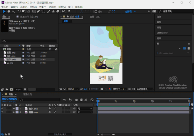Switch to 效果控件 文字.png tab
The width and height of the screenshot is (194, 136).
tap(29, 17)
